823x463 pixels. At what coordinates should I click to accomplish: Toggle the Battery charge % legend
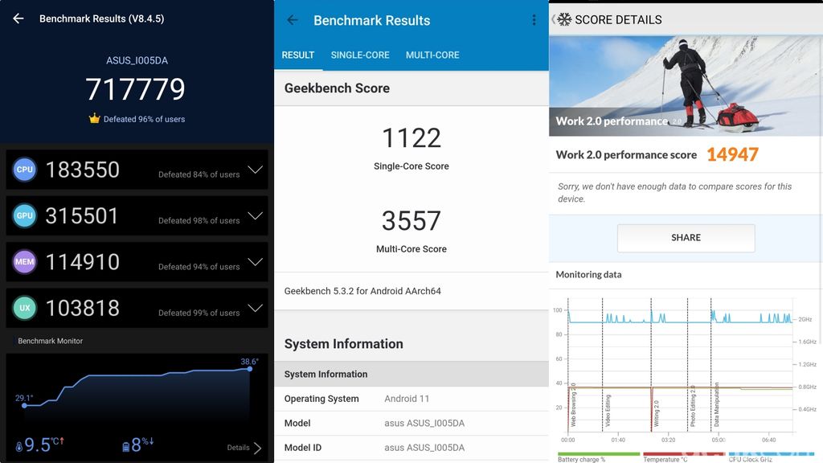pos(598,457)
